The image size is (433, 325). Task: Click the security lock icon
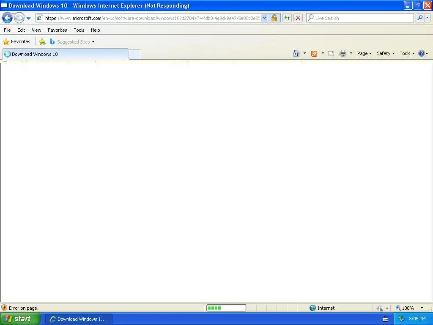click(274, 18)
